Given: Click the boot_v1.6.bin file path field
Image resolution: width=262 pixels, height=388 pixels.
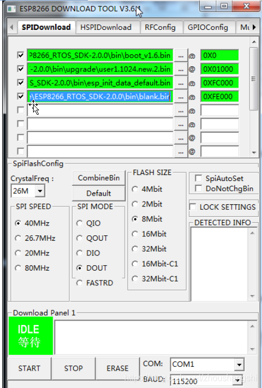Looking at the screenshot, I should click(x=100, y=55).
